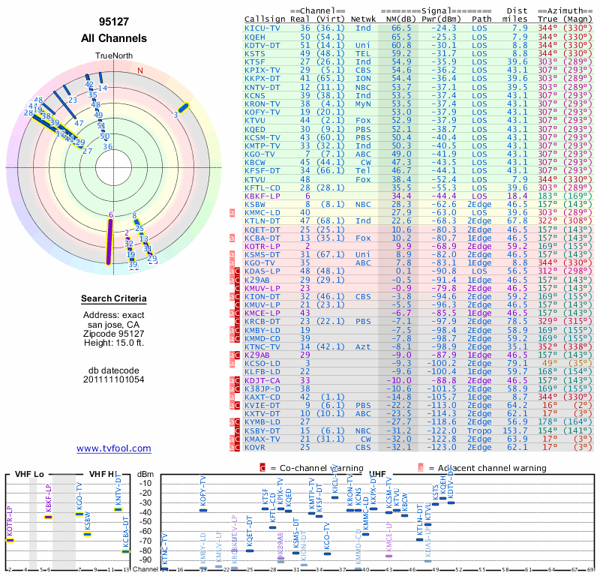
Task: Click the 66.5 NM(dB) value
Action: pyautogui.click(x=401, y=28)
